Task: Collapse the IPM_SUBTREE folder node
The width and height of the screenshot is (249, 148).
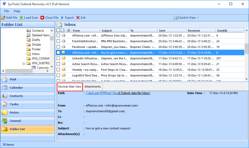Action: click(x=24, y=63)
